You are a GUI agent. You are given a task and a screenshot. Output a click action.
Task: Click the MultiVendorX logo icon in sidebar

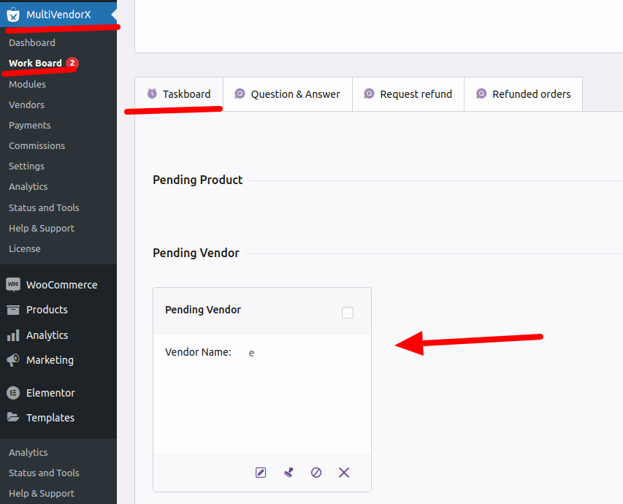pos(13,15)
